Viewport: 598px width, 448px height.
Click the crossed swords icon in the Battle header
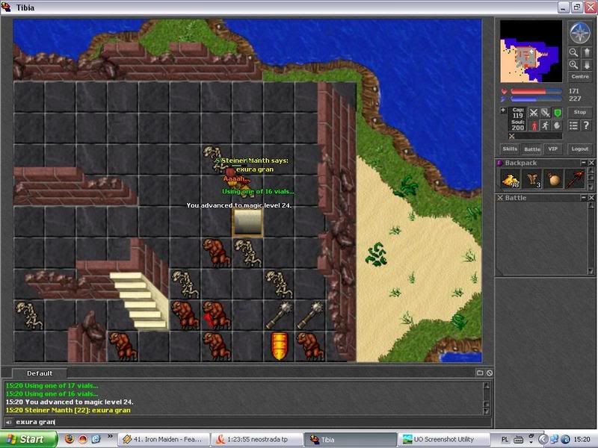tap(500, 198)
